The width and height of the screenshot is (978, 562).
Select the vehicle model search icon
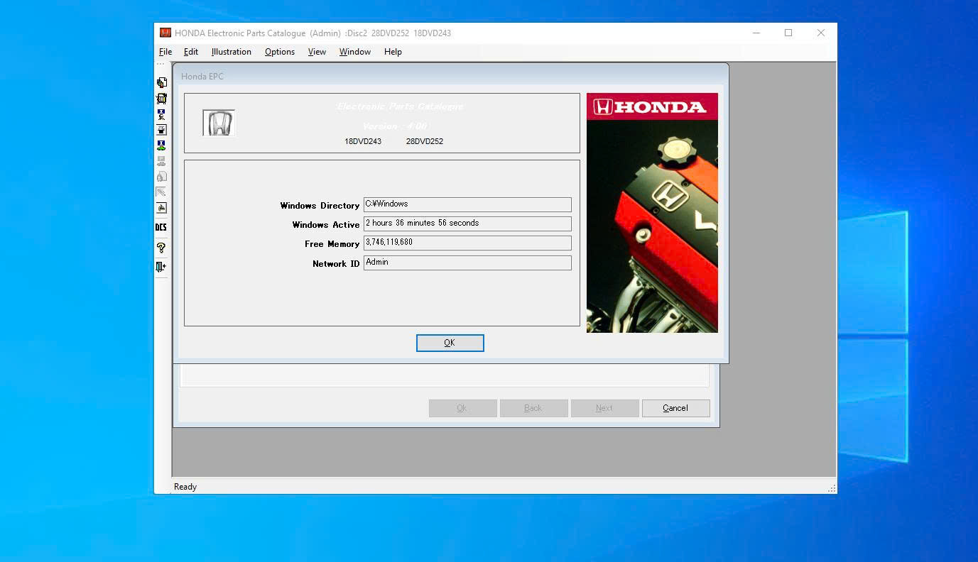click(161, 145)
